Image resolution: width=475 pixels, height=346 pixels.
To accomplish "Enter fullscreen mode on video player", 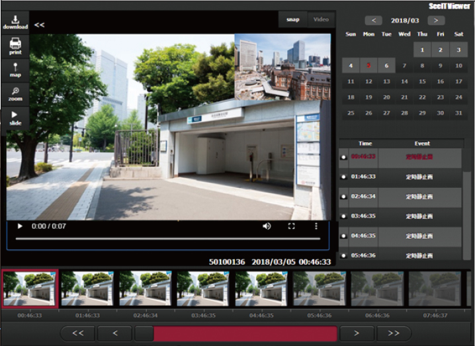I will coord(291,226).
